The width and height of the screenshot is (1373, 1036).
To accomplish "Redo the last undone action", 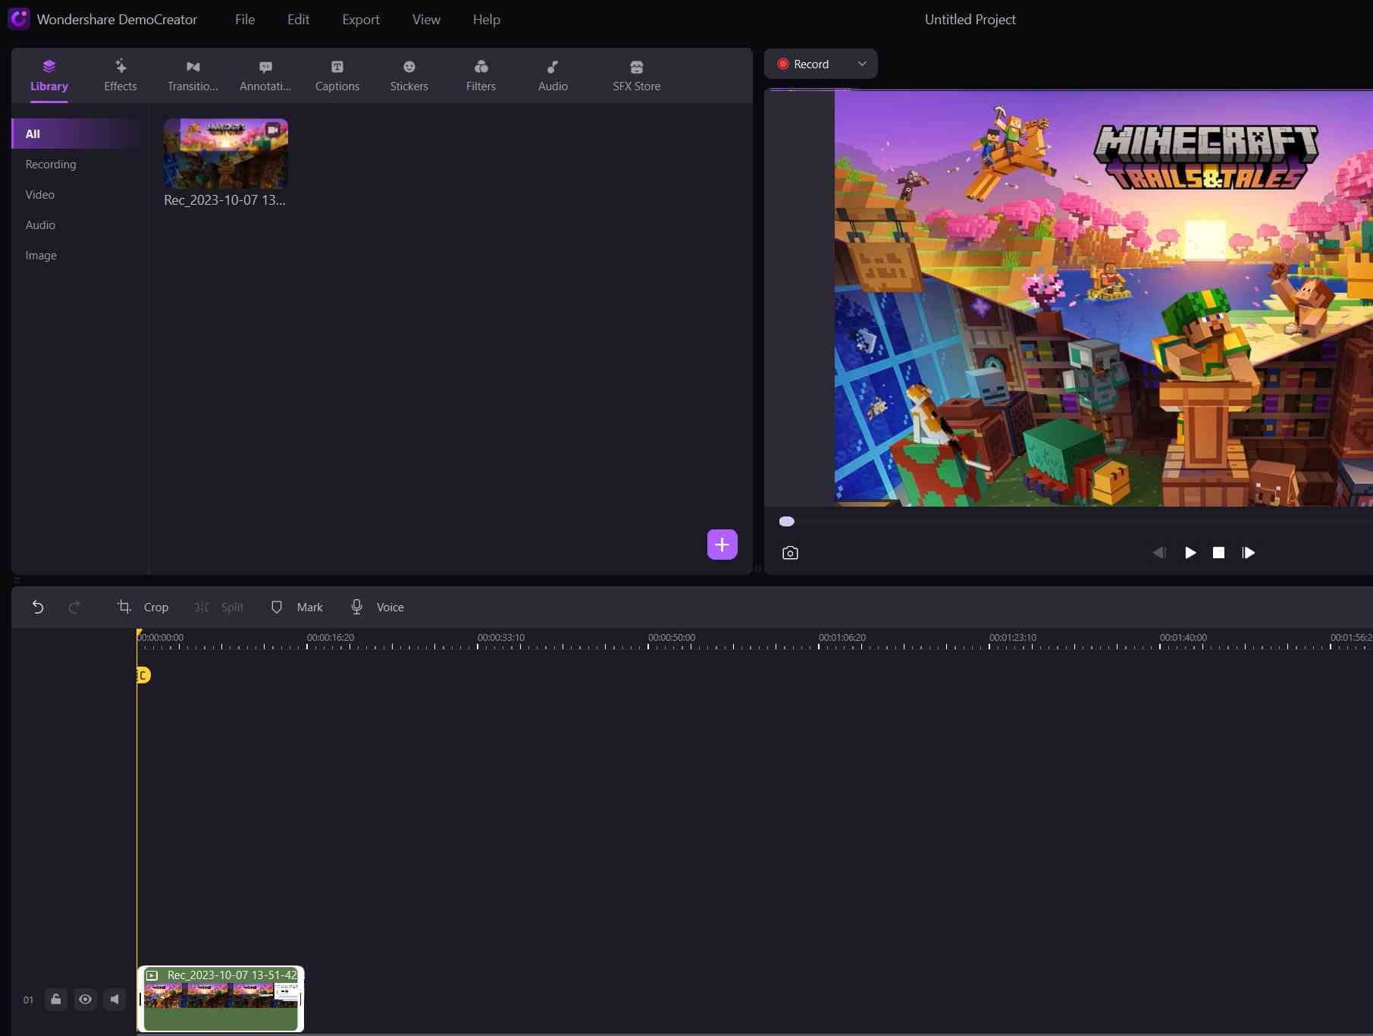I will [x=74, y=607].
